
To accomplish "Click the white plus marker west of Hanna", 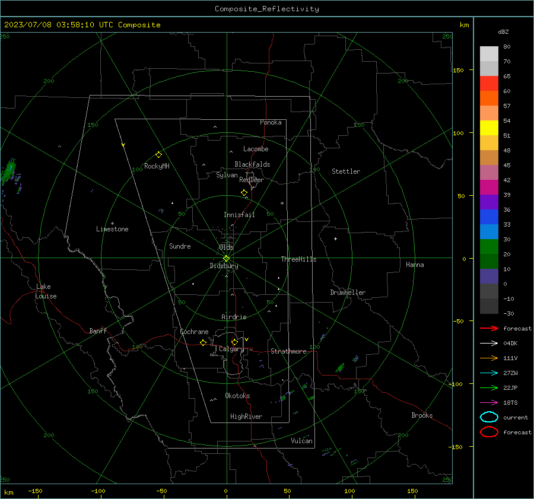I will coord(335,239).
